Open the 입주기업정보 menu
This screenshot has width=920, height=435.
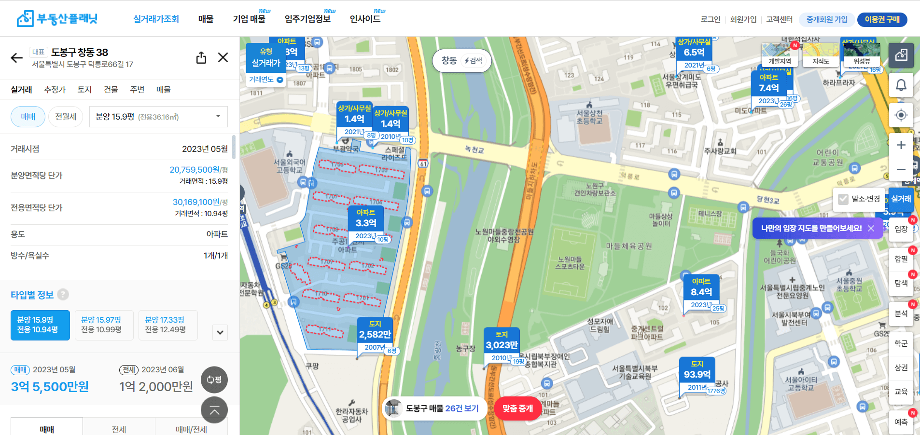coord(307,19)
